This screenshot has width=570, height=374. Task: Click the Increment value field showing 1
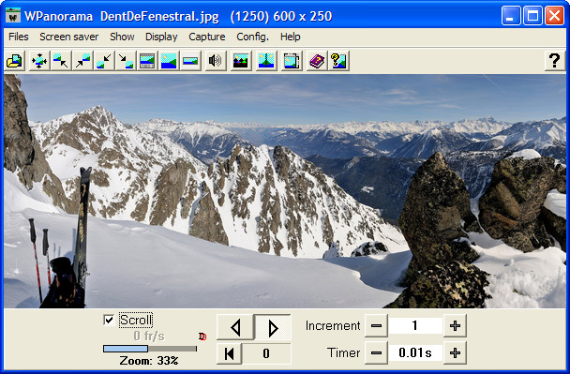(x=415, y=325)
